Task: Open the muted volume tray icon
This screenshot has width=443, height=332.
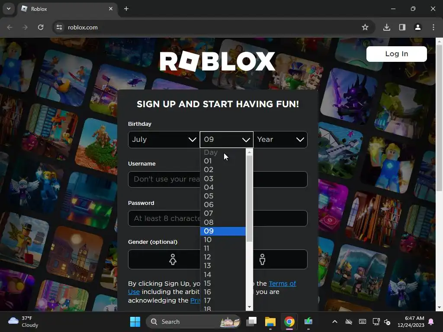Action: pos(387,322)
